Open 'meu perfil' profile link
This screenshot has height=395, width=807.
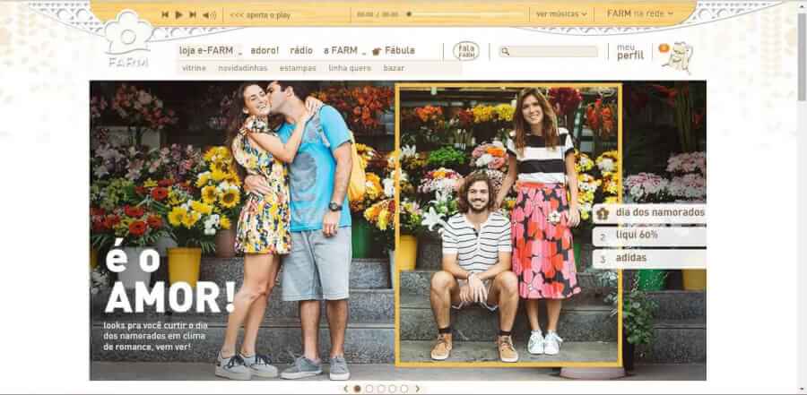630,51
